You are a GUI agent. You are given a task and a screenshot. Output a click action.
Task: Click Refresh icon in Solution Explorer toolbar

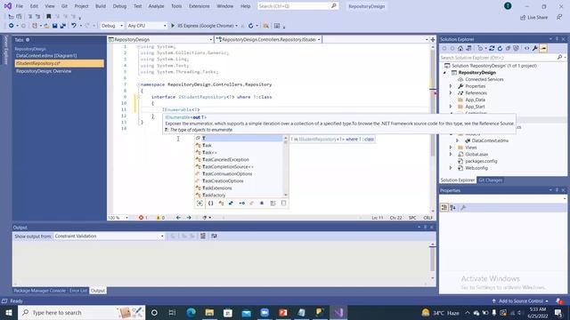pos(500,48)
